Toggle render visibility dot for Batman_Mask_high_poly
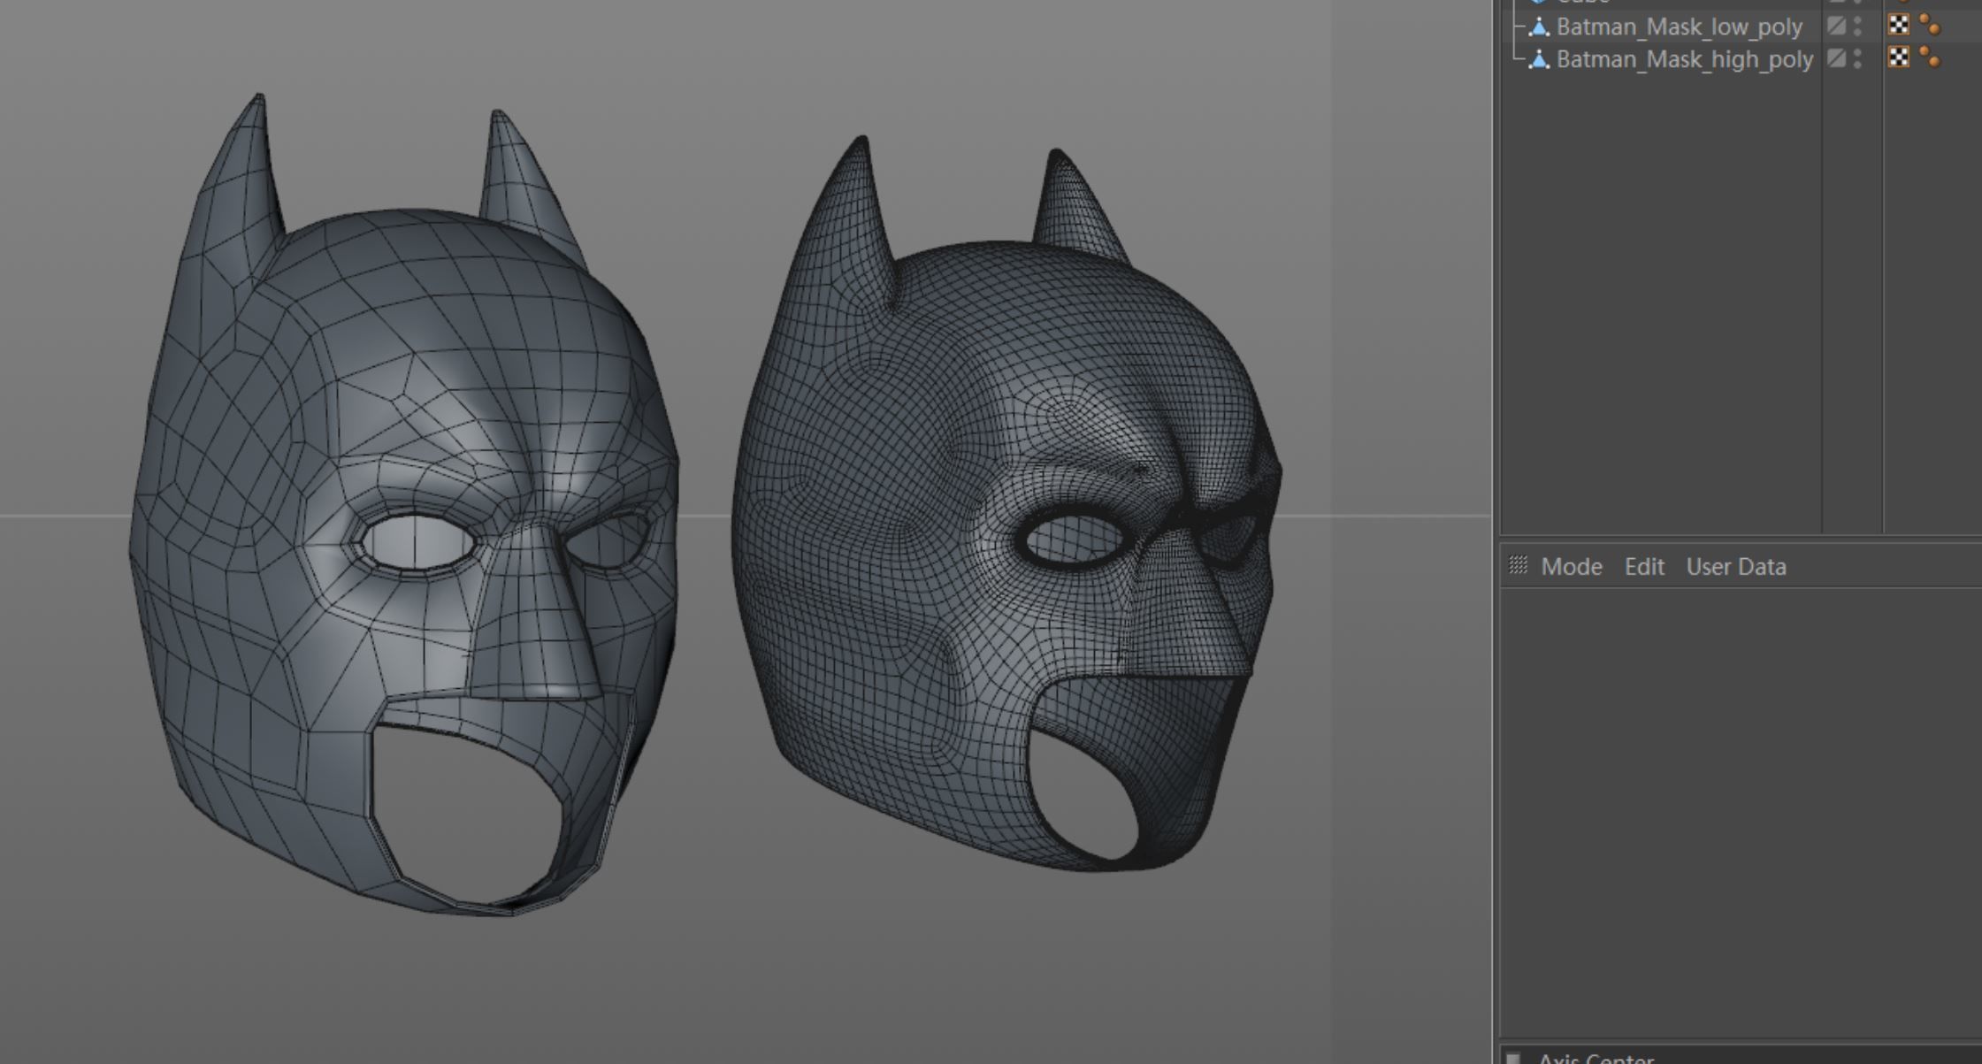 coord(1857,64)
